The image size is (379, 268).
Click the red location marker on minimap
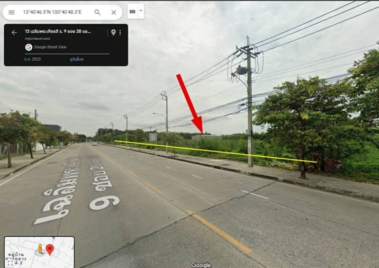[50, 250]
